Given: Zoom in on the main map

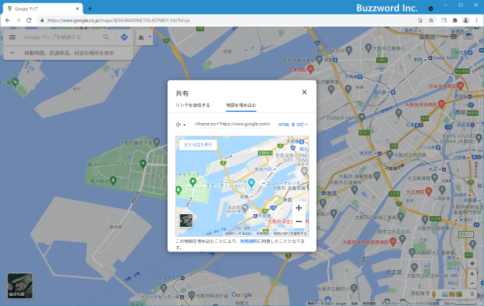Looking at the screenshot, I should coord(472,274).
